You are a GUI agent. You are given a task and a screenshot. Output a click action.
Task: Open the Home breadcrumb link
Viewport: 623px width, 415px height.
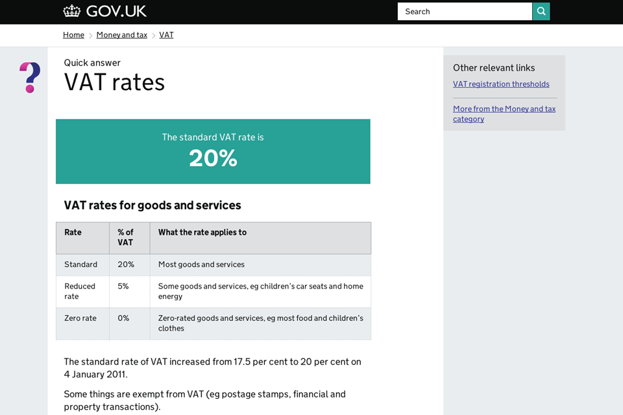(73, 34)
